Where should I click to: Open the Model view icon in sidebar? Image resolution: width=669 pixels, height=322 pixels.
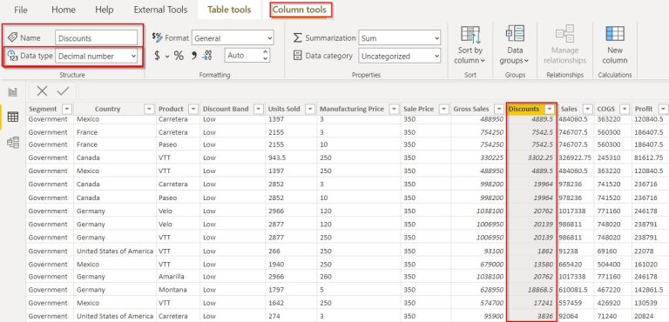tap(13, 142)
